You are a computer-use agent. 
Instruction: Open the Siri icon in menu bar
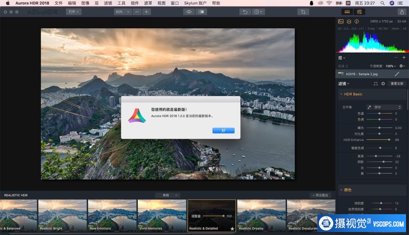pyautogui.click(x=392, y=3)
